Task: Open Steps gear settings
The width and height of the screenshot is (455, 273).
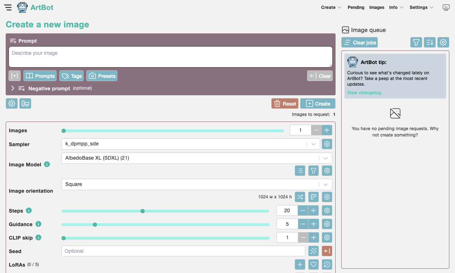Action: pos(327,210)
